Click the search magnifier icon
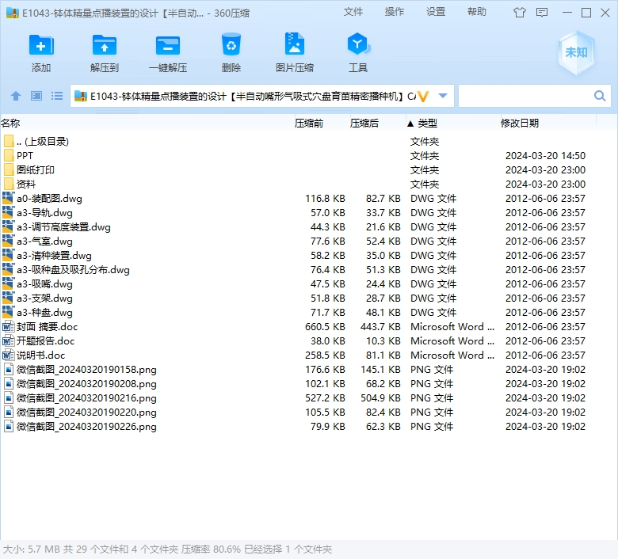618x559 pixels. click(600, 96)
